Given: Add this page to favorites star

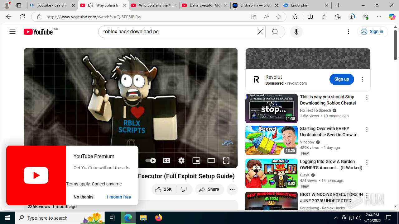Looking at the screenshot, I should [x=279, y=17].
